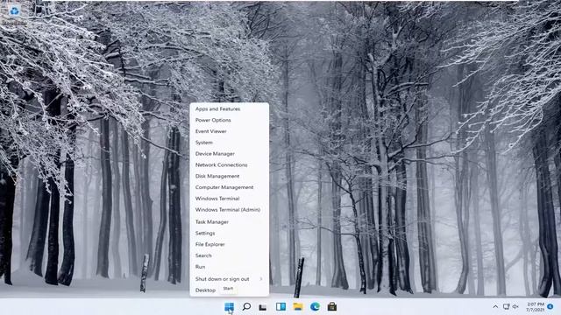Select System in the context menu
The image size is (561, 315).
pyautogui.click(x=230, y=143)
